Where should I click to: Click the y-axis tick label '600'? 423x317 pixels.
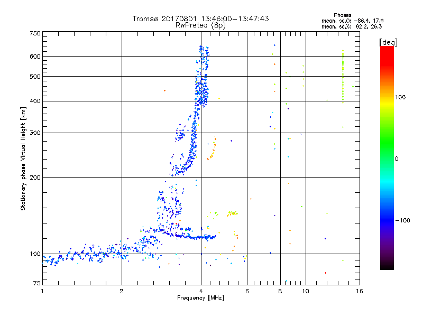35,57
